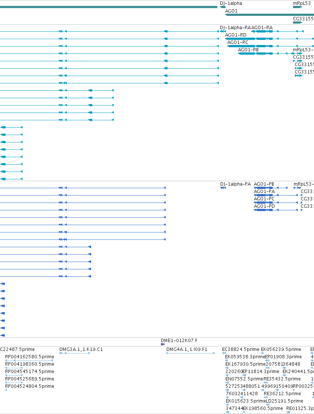Open the RP004524804.5prime label
The image size is (314, 414).
click(30, 387)
